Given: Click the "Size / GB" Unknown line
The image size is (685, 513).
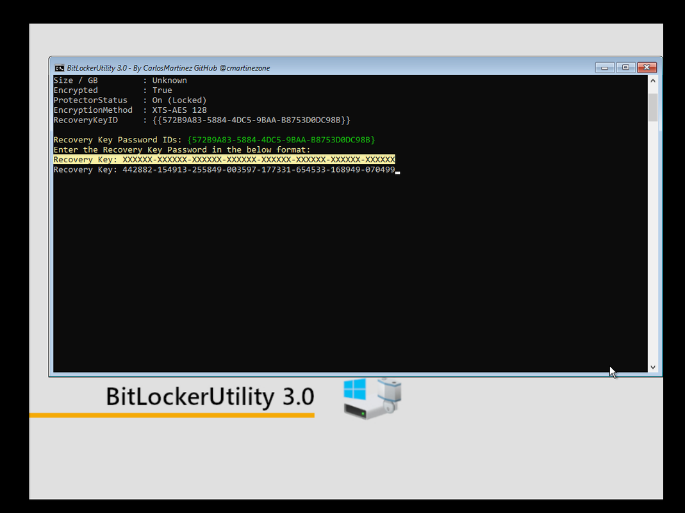Looking at the screenshot, I should tap(120, 80).
